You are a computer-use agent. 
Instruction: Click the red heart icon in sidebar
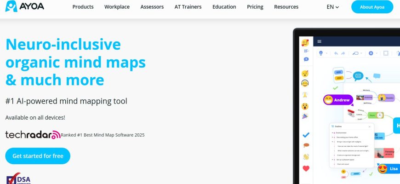(305, 168)
